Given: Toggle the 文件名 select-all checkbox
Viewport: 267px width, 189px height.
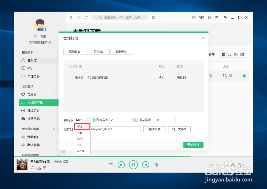Looking at the screenshot, I should 71,66.
